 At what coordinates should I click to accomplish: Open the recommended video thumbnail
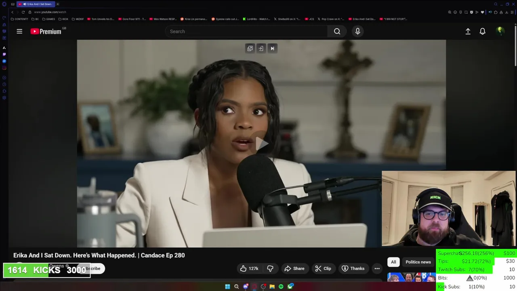(x=411, y=277)
